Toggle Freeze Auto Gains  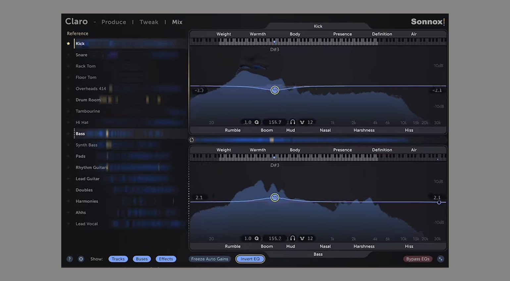210,259
